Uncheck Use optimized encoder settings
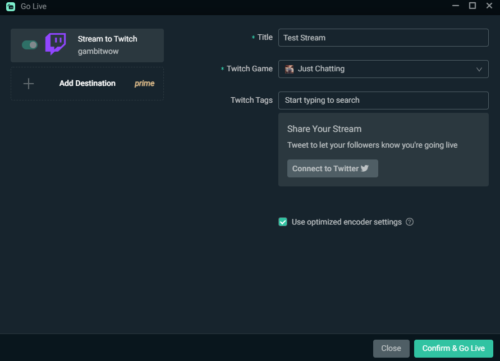Image resolution: width=500 pixels, height=361 pixels. [283, 222]
